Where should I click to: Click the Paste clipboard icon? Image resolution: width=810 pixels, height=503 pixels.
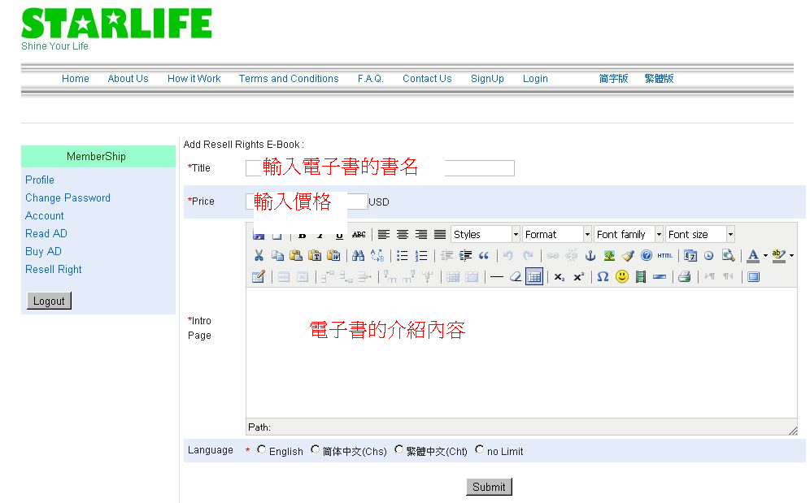(x=296, y=255)
